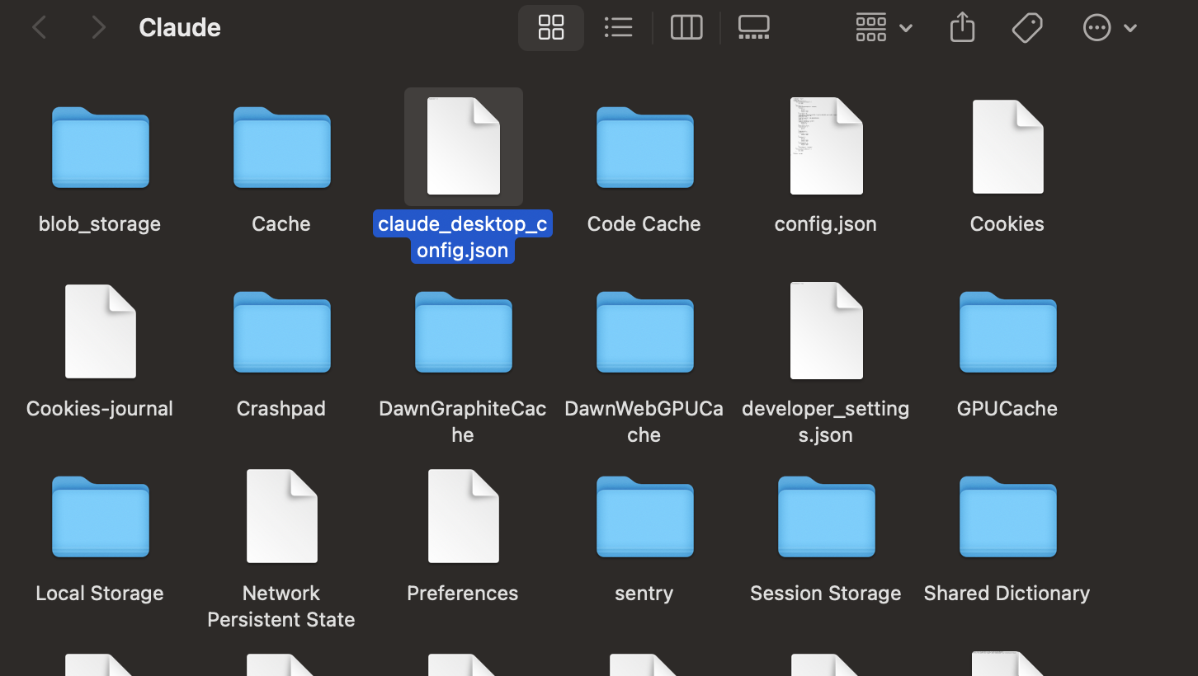Open the group-by options dropdown

(x=884, y=27)
